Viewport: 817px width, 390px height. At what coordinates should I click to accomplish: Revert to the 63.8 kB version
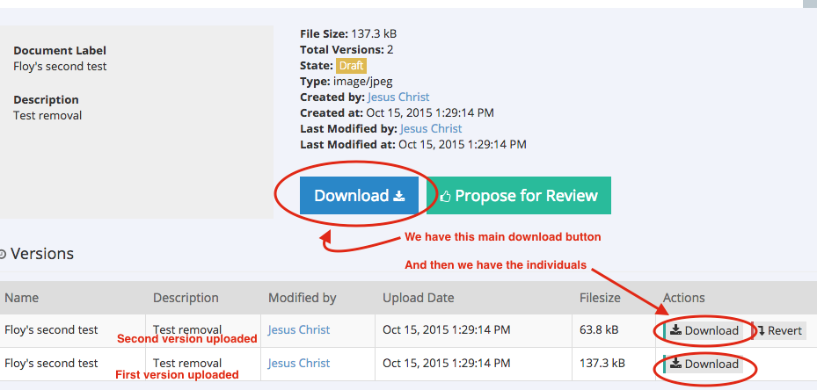click(779, 330)
